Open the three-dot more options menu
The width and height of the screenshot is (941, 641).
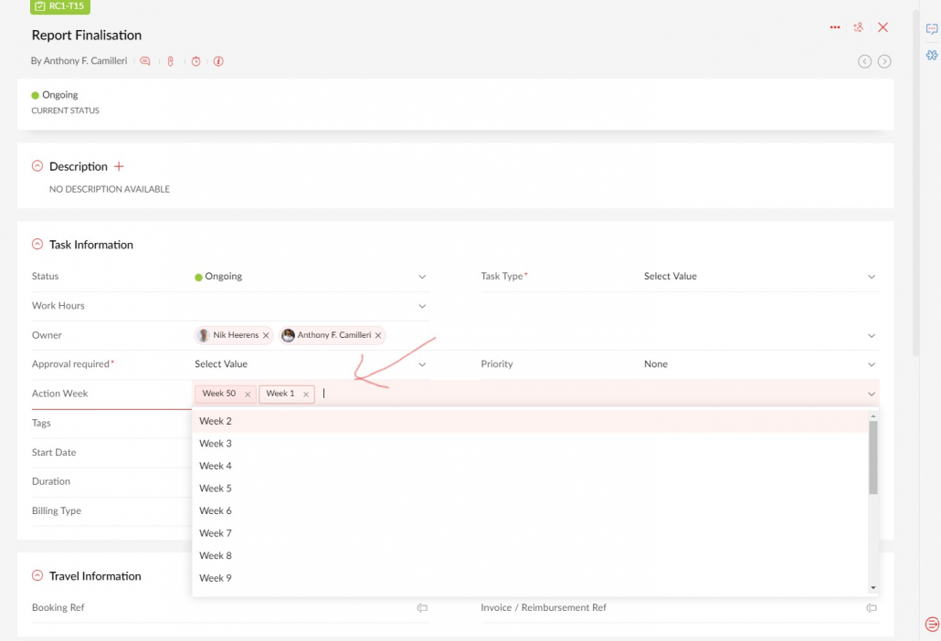pyautogui.click(x=835, y=27)
